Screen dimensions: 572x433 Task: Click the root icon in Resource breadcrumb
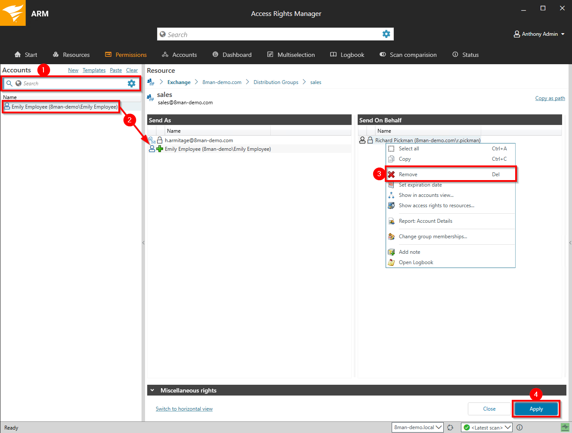tap(151, 82)
